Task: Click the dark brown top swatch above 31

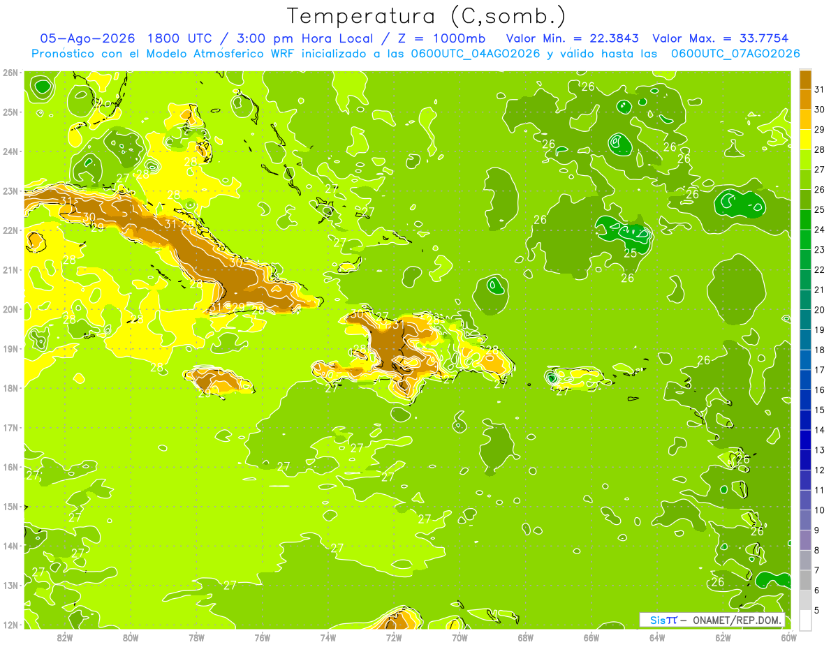Action: click(805, 80)
